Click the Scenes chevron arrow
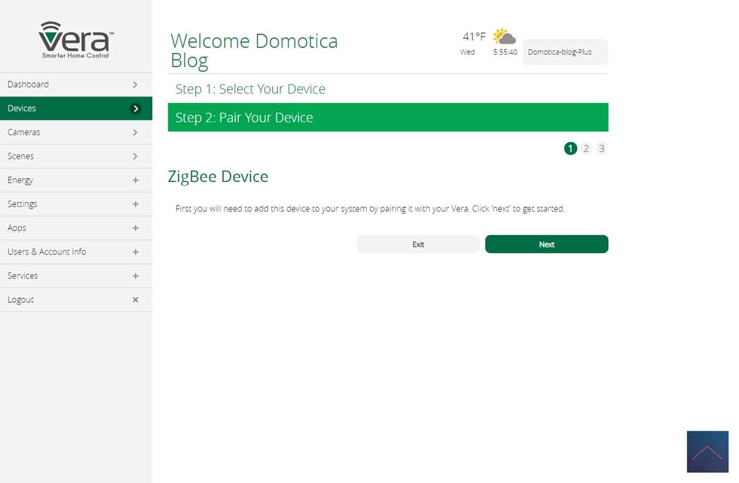Screen dimensions: 739x483 [x=135, y=156]
